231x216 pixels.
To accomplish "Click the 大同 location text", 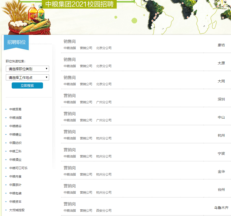I will 221,81.
